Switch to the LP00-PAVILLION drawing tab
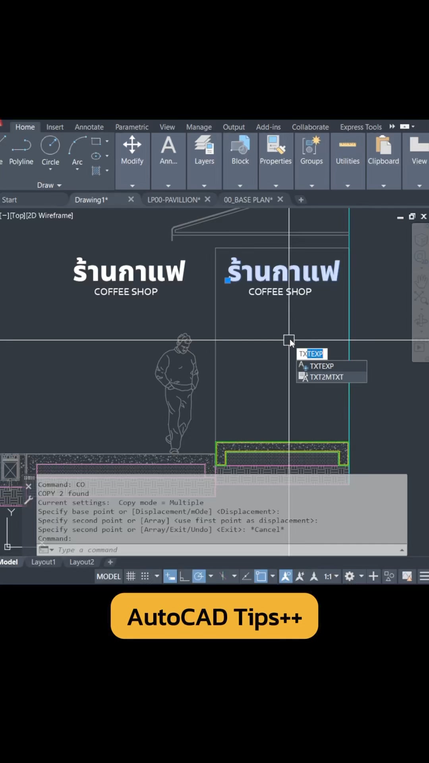Image resolution: width=429 pixels, height=763 pixels. (174, 199)
